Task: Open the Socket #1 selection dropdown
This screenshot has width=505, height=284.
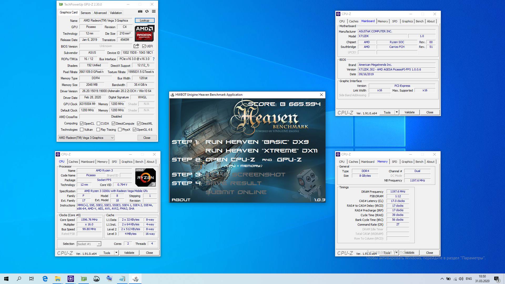Action: (x=89, y=244)
